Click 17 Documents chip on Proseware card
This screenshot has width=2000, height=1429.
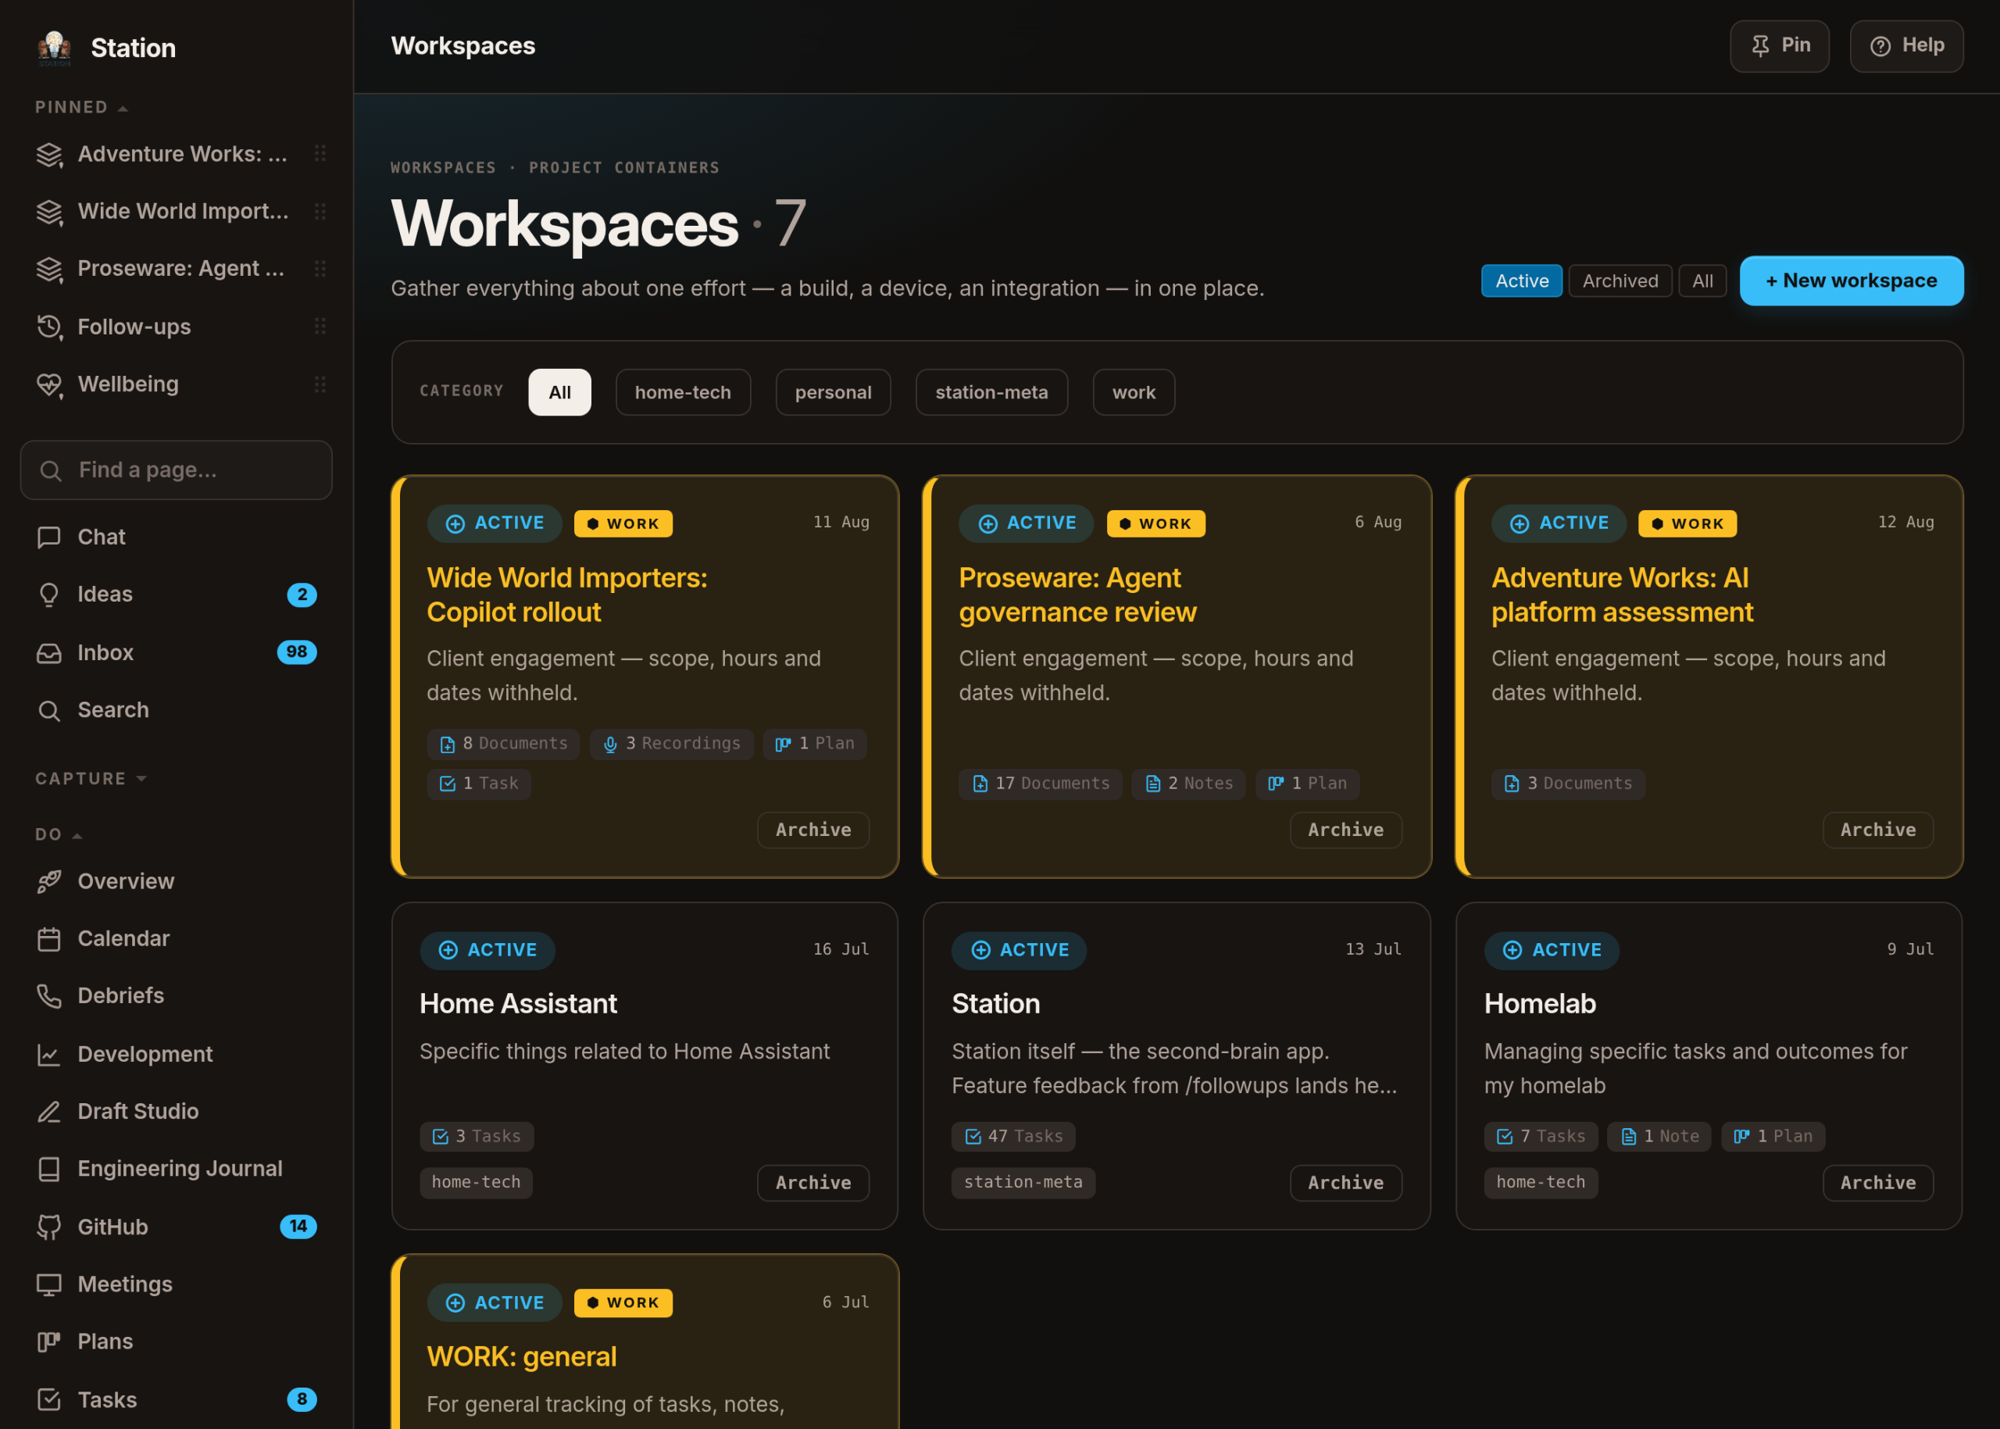pos(1040,783)
